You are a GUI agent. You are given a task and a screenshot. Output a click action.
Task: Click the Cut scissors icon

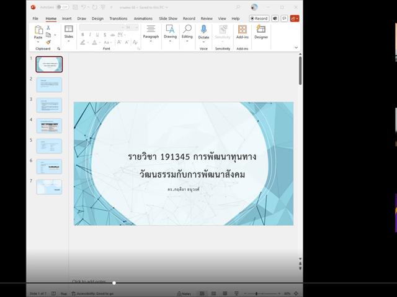click(48, 28)
